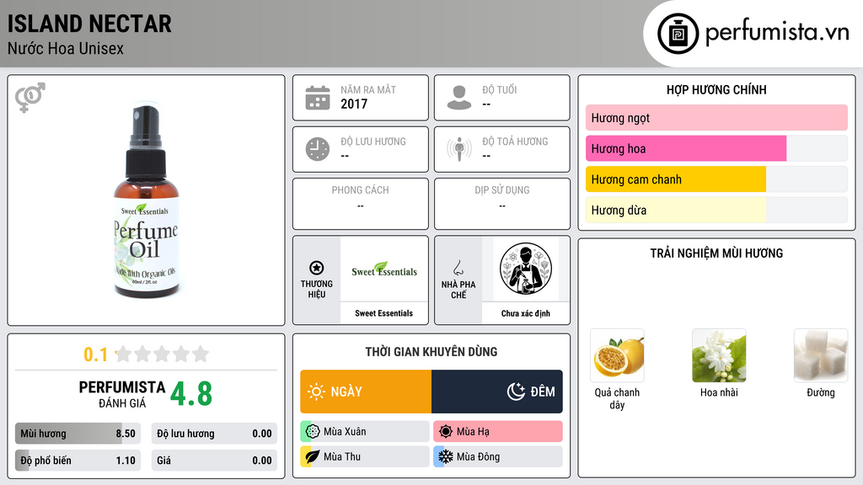Click the 0.1 user rating number
The width and height of the screenshot is (863, 485).
(95, 354)
